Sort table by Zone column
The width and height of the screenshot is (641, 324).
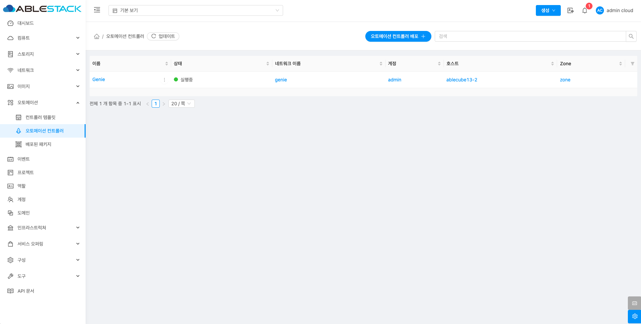[x=620, y=64]
